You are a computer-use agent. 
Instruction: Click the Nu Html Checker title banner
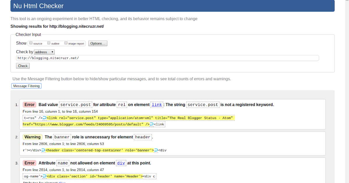(38, 6)
